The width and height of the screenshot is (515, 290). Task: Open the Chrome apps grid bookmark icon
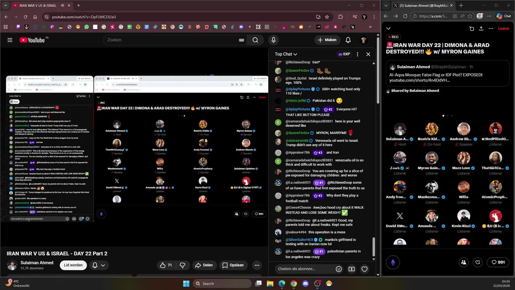(x=6, y=27)
